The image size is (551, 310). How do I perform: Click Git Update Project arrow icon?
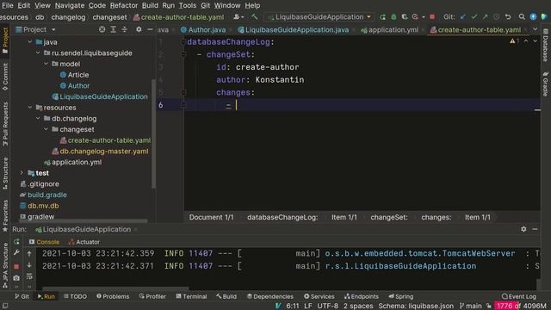463,17
